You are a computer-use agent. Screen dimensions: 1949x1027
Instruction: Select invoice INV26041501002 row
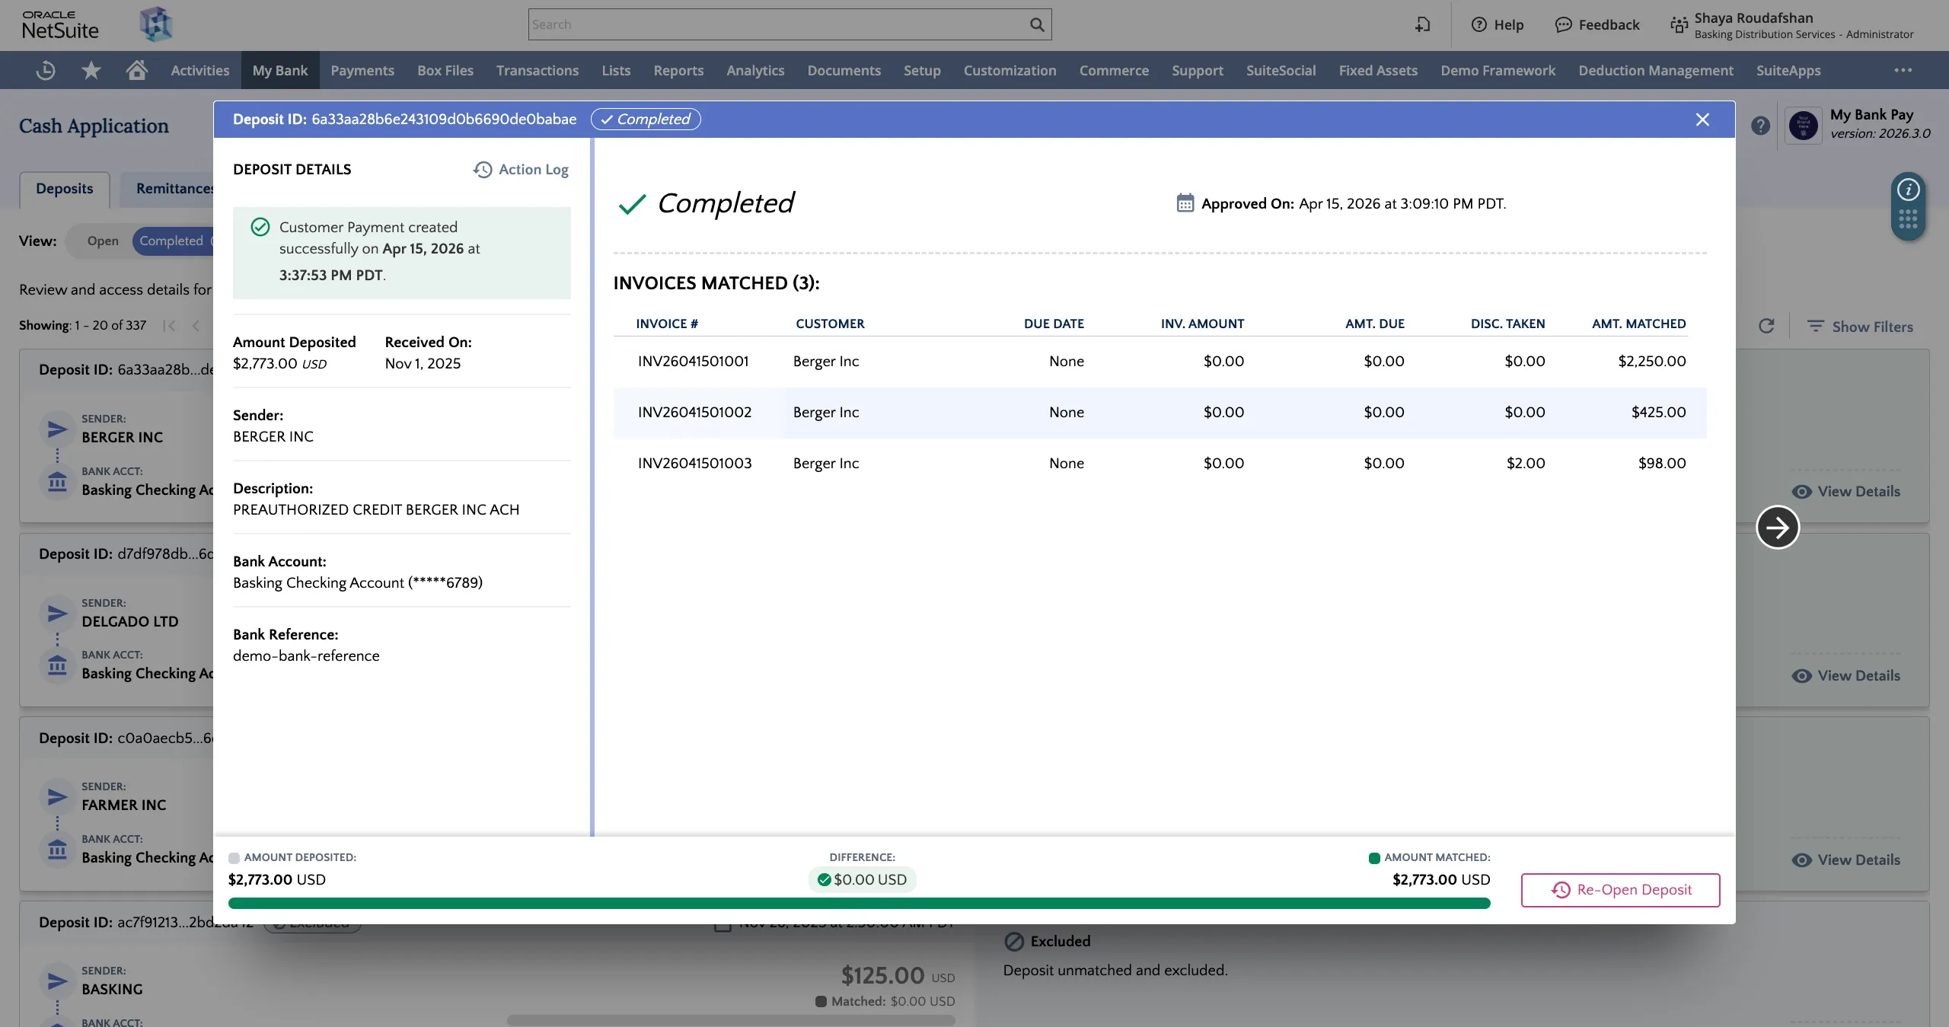pyautogui.click(x=1160, y=413)
